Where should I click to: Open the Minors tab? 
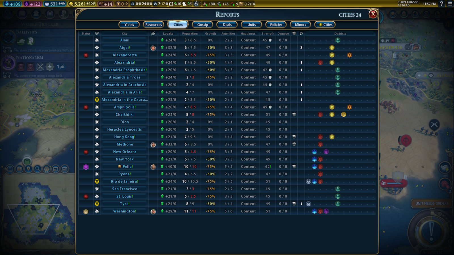pyautogui.click(x=300, y=25)
